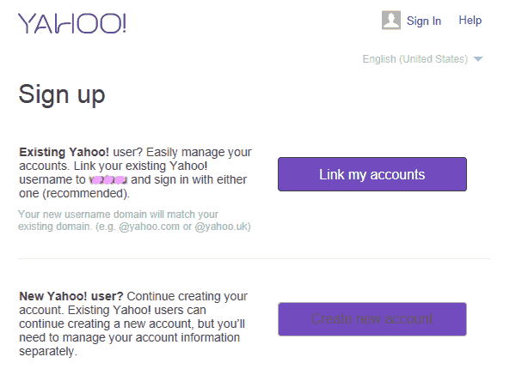Open the Help link

[470, 21]
